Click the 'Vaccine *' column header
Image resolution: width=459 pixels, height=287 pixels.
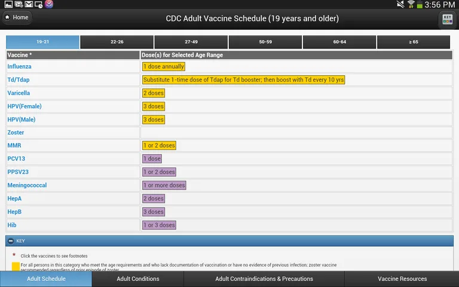click(73, 55)
